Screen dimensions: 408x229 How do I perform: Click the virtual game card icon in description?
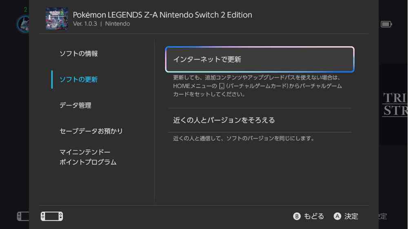click(x=222, y=86)
